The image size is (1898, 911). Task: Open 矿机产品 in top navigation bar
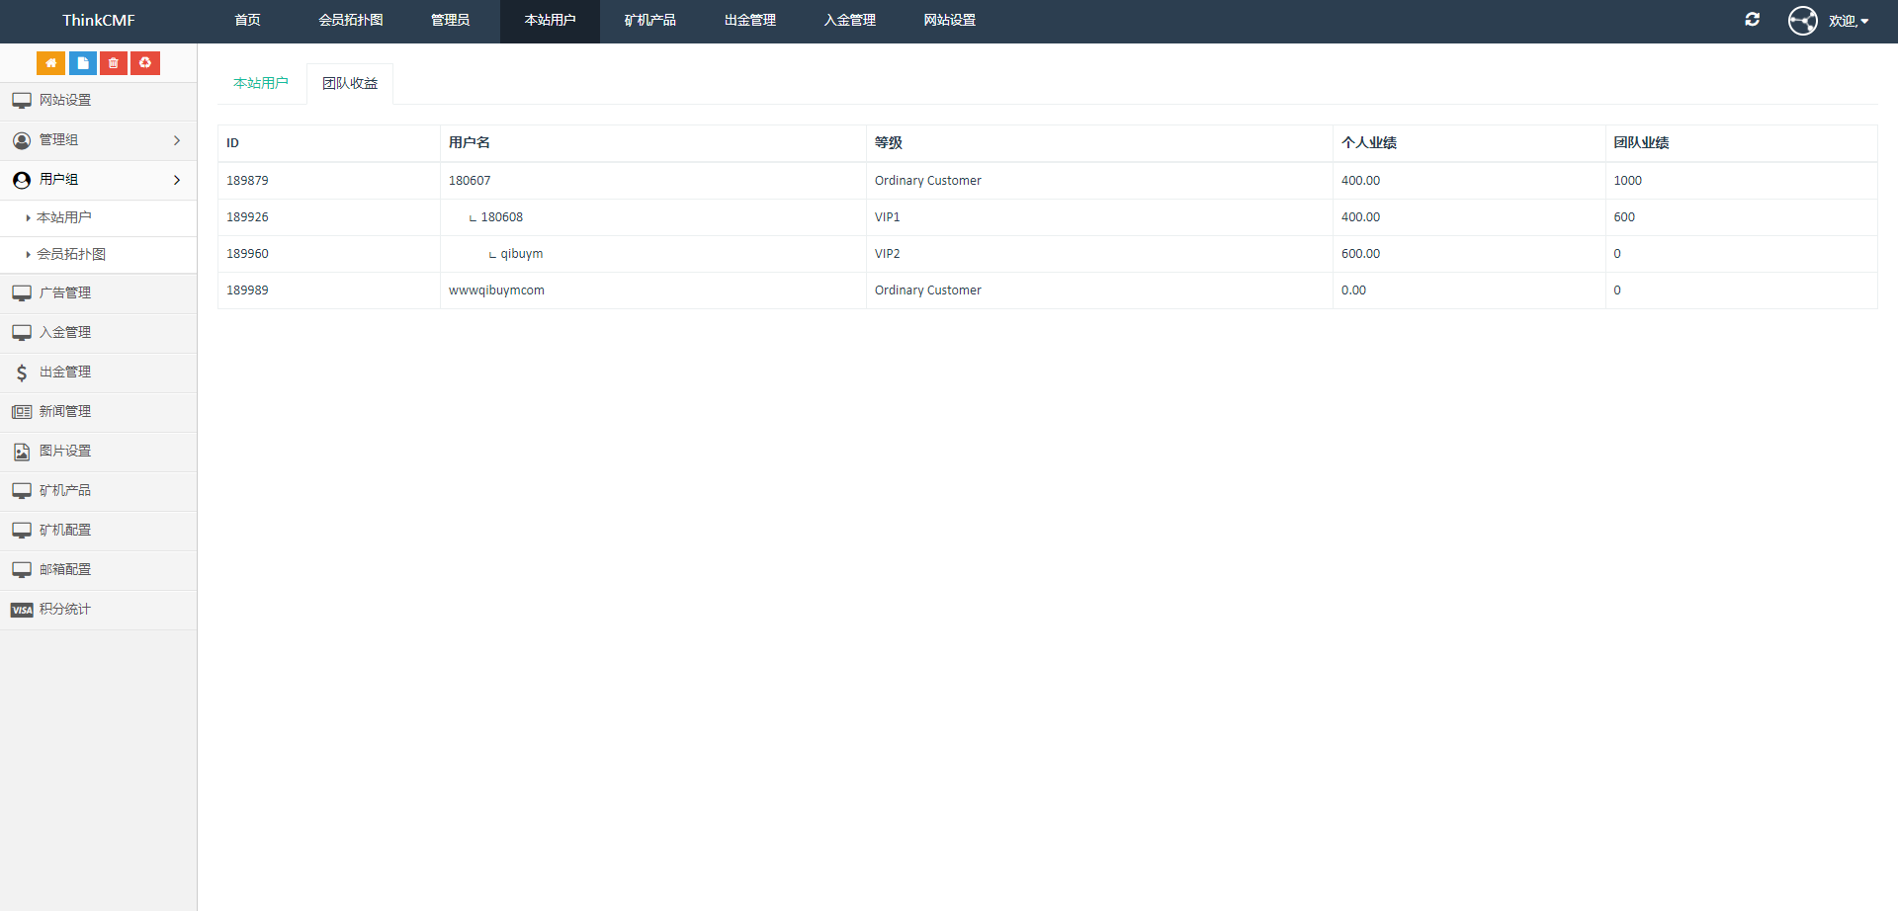(649, 21)
